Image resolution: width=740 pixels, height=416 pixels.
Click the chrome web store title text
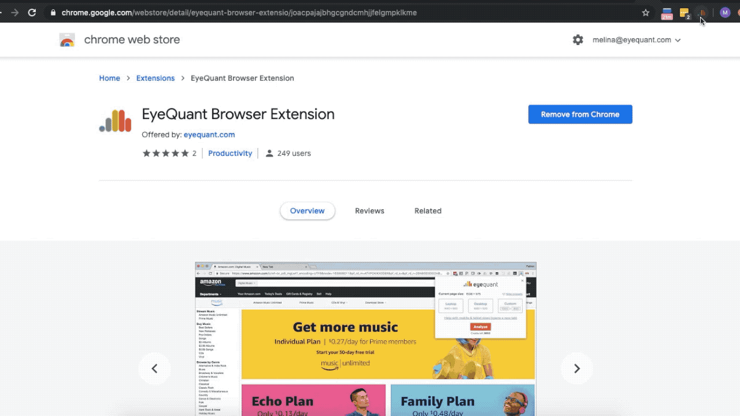132,40
